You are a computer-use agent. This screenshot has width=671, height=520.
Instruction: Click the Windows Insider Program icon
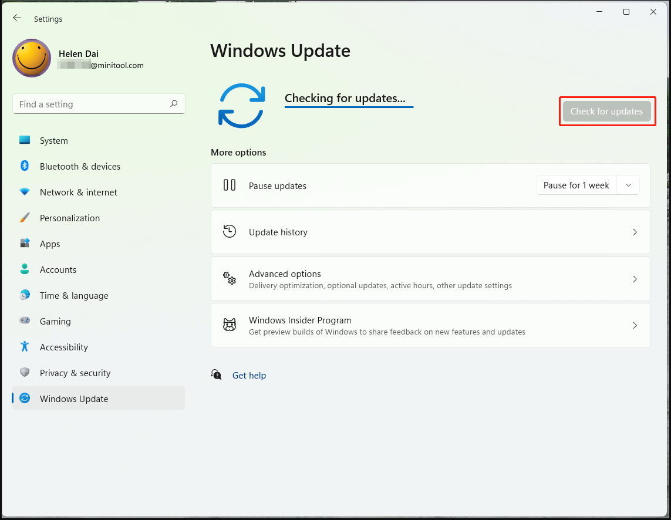[x=230, y=325]
